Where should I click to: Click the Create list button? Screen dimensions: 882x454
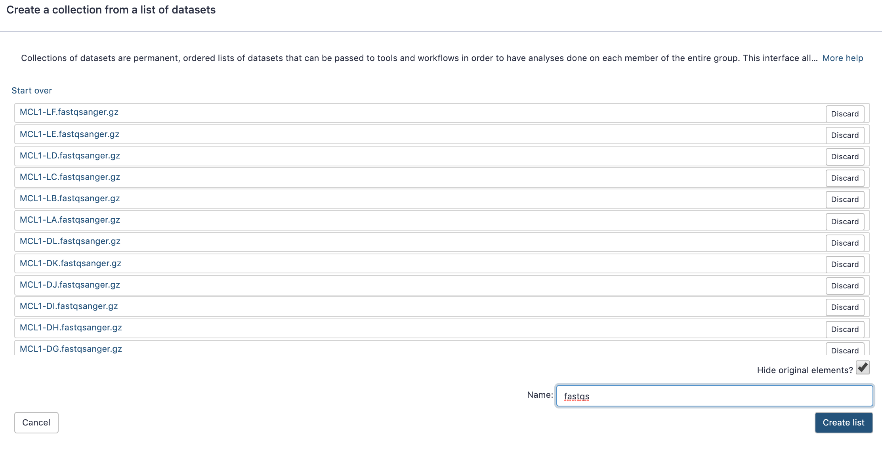pyautogui.click(x=844, y=423)
